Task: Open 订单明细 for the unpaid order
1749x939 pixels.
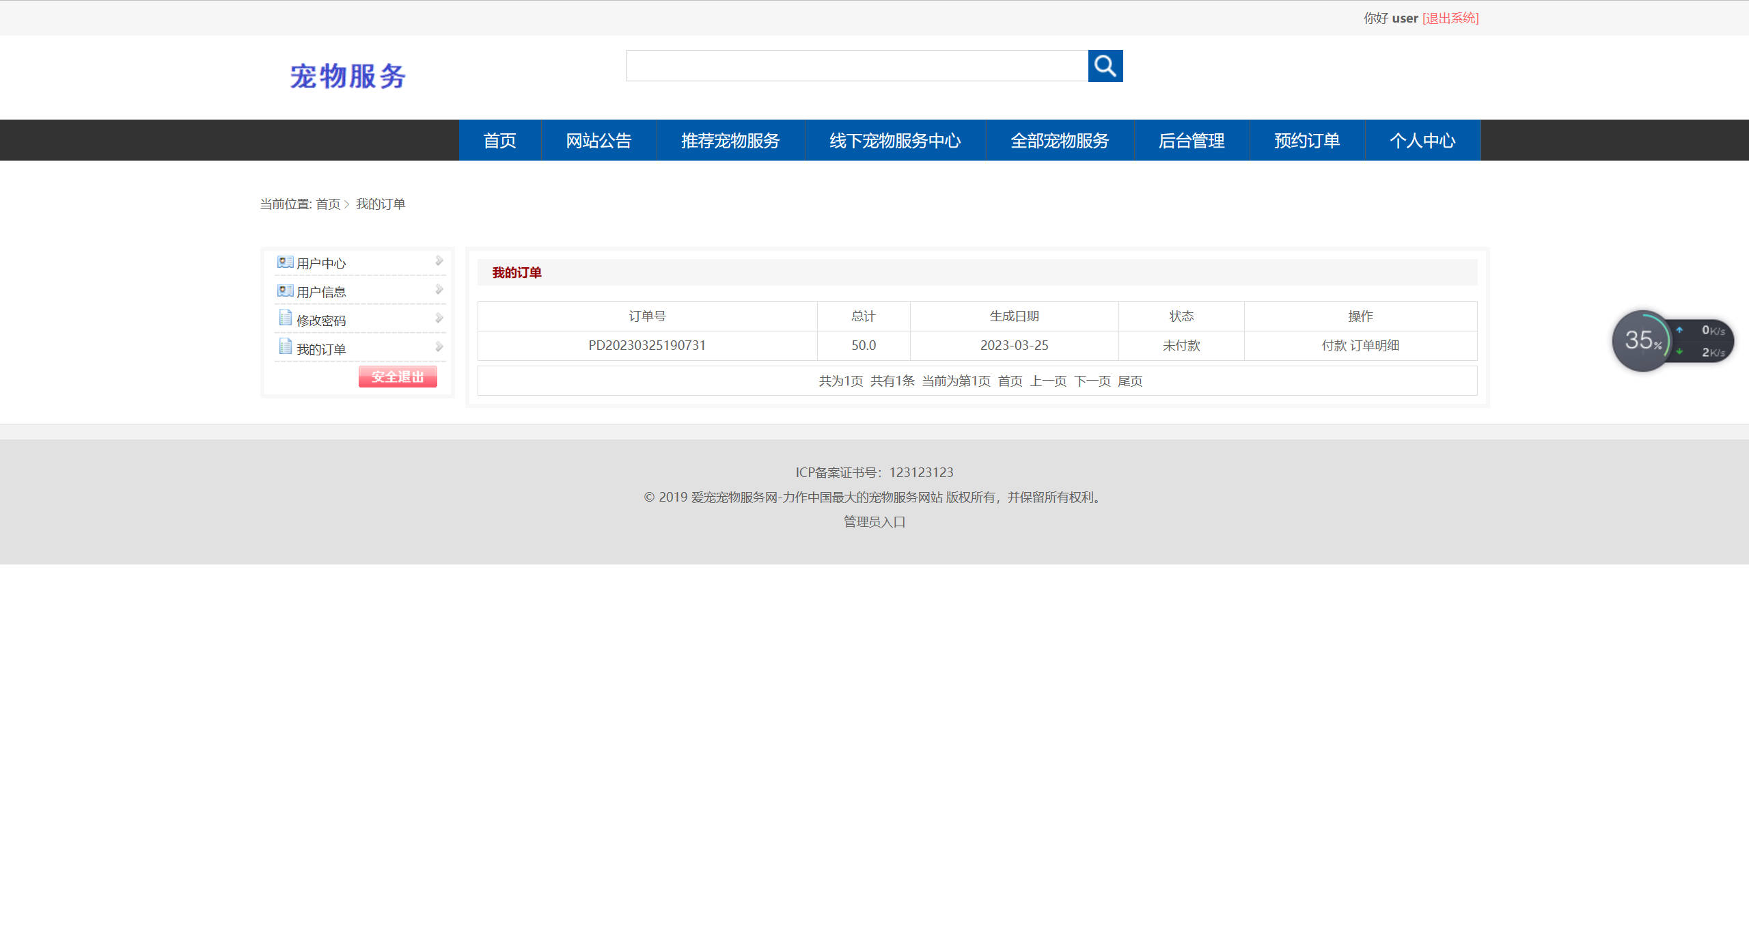Action: pos(1375,345)
